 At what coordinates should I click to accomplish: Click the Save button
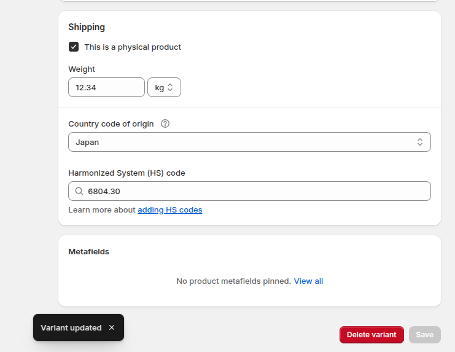[425, 335]
